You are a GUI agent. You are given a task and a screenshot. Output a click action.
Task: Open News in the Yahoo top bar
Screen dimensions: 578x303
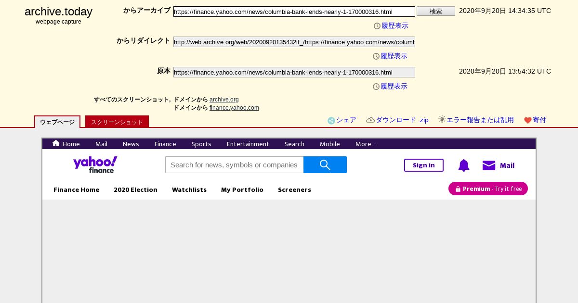click(x=131, y=144)
